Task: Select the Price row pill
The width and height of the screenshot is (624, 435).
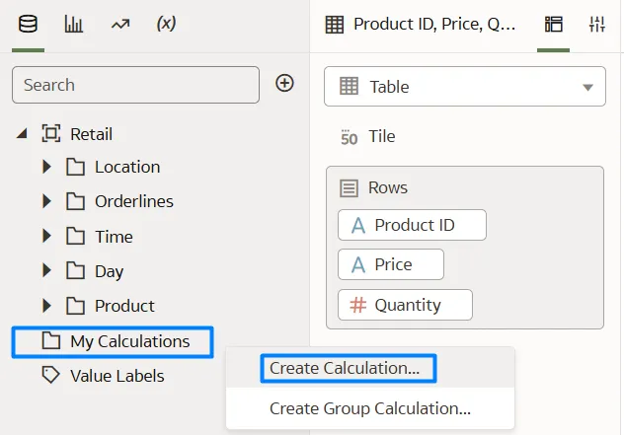Action: pos(391,264)
